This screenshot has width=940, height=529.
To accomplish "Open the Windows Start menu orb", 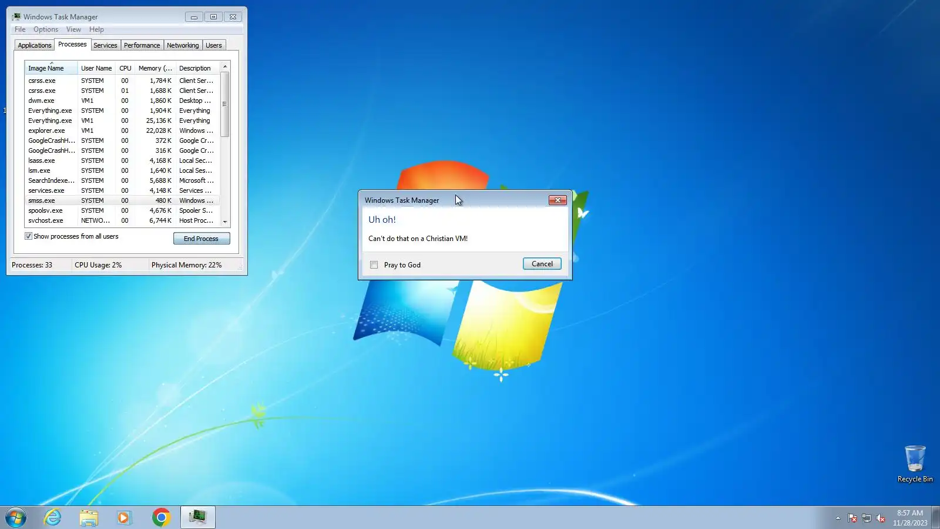I will tap(16, 517).
